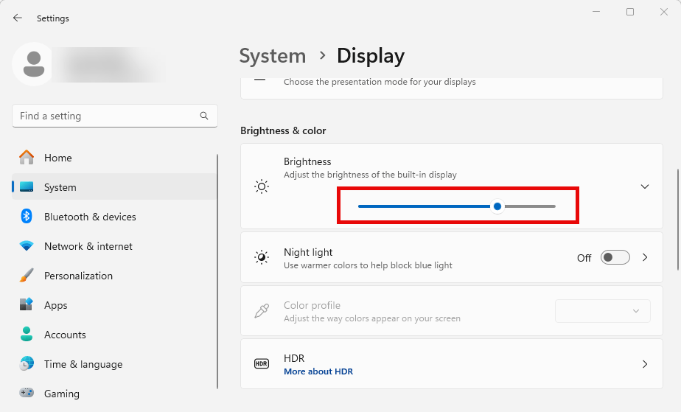
Task: Click the More about HDR link
Action: coord(318,371)
